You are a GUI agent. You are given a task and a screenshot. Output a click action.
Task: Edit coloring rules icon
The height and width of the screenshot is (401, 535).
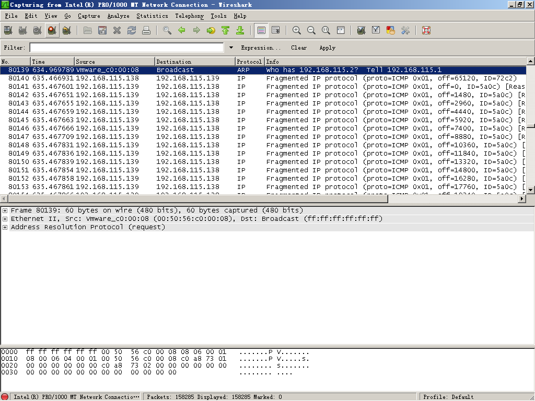click(391, 30)
